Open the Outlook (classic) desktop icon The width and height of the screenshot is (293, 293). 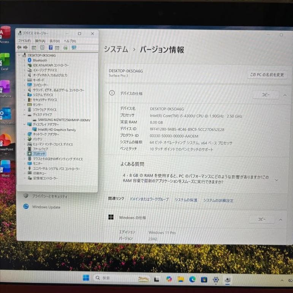pos(6,116)
